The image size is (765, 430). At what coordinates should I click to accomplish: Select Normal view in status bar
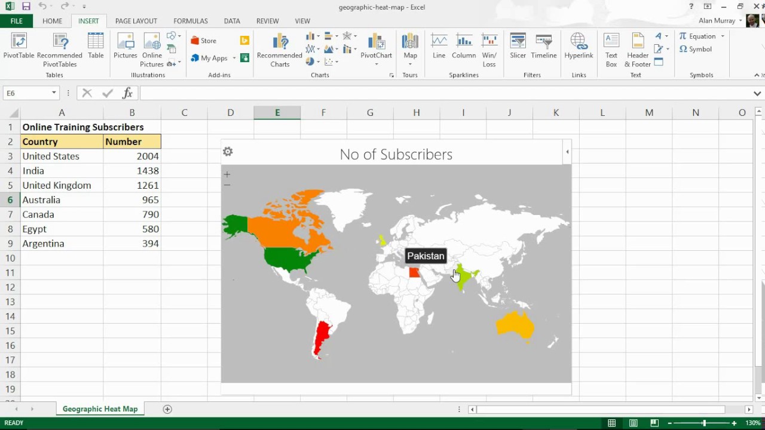coord(611,423)
